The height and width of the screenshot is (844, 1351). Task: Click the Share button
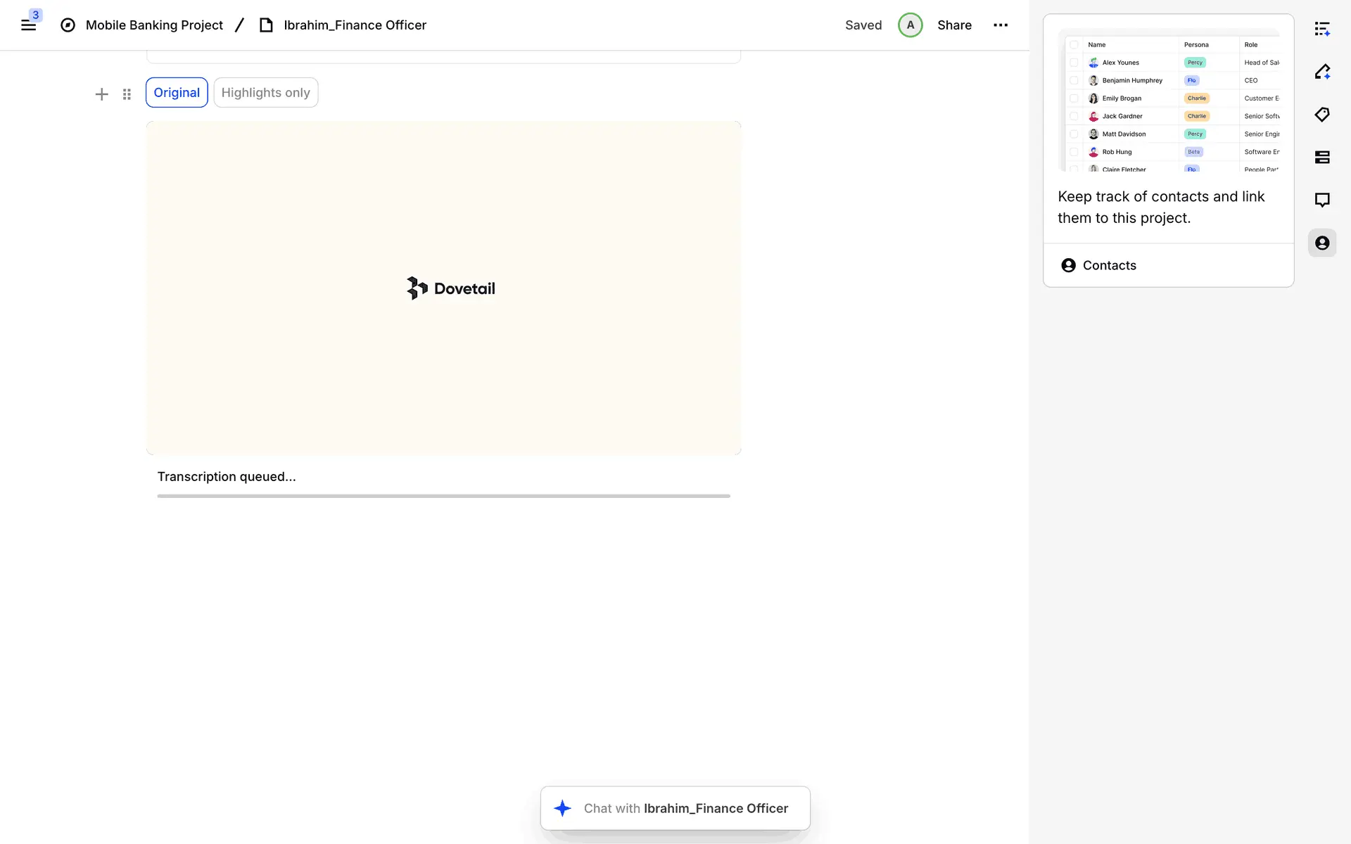pyautogui.click(x=954, y=25)
